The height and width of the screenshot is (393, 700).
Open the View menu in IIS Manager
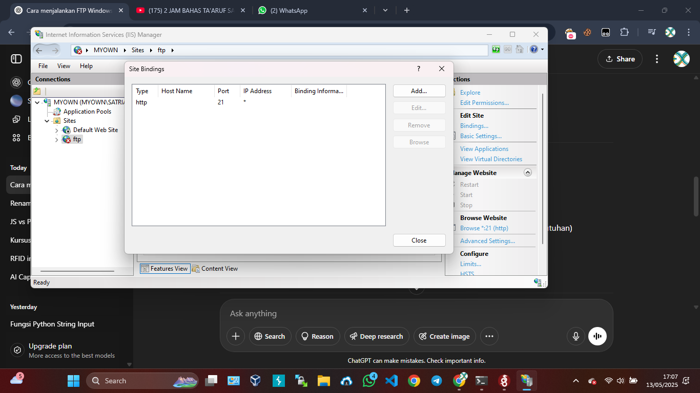tap(64, 66)
